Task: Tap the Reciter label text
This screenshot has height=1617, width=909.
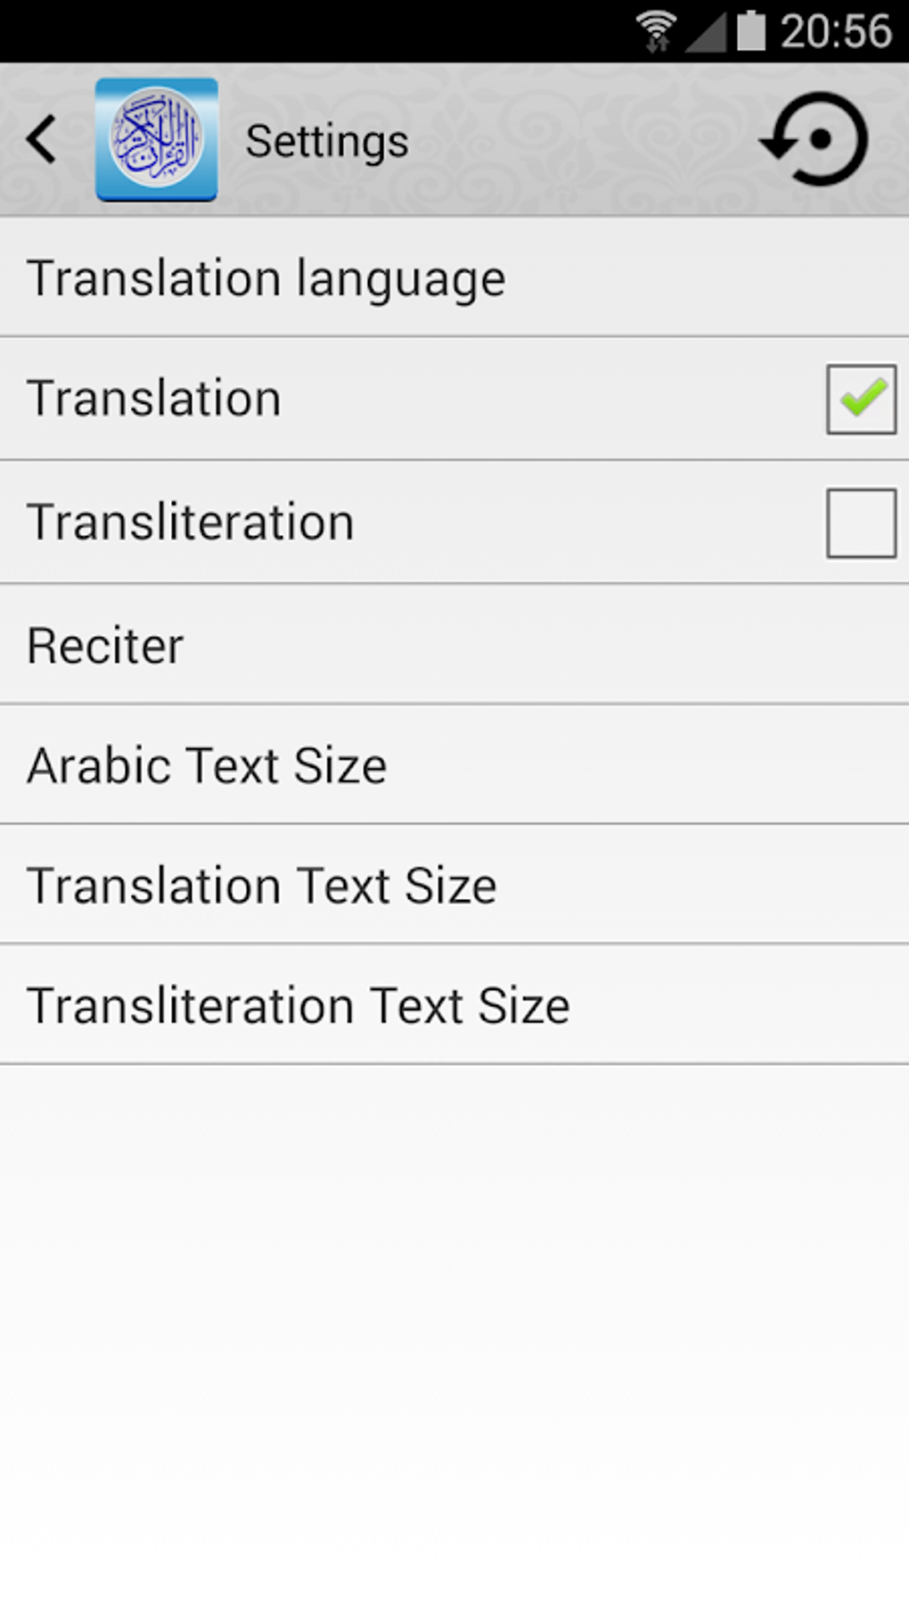Action: [105, 646]
